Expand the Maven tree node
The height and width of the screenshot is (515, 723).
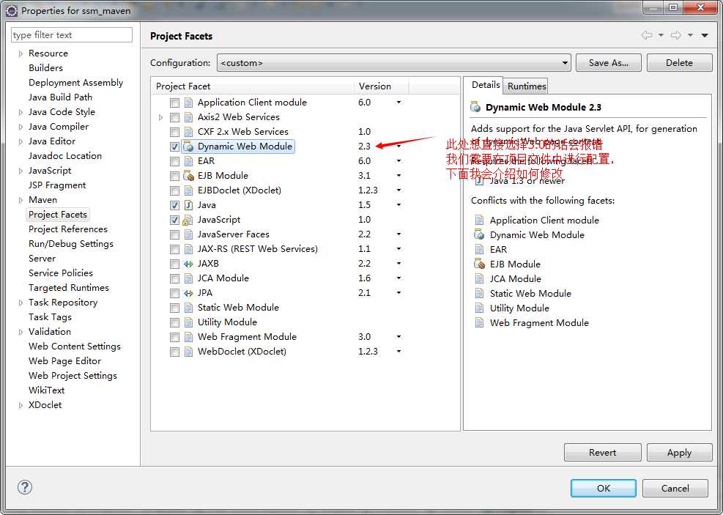click(x=21, y=200)
